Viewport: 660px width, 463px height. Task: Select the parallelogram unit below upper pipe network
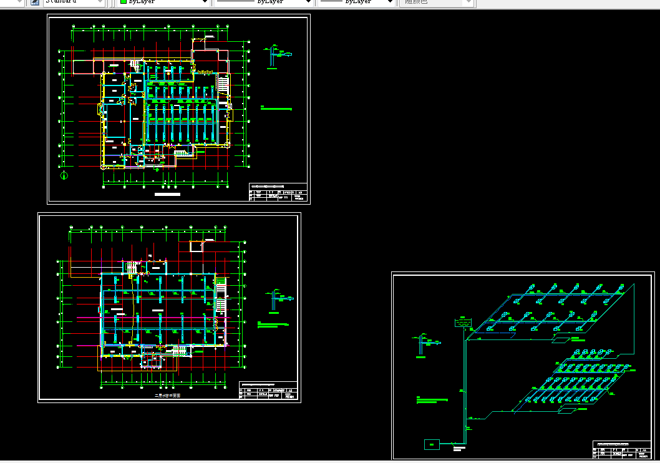click(x=561, y=339)
